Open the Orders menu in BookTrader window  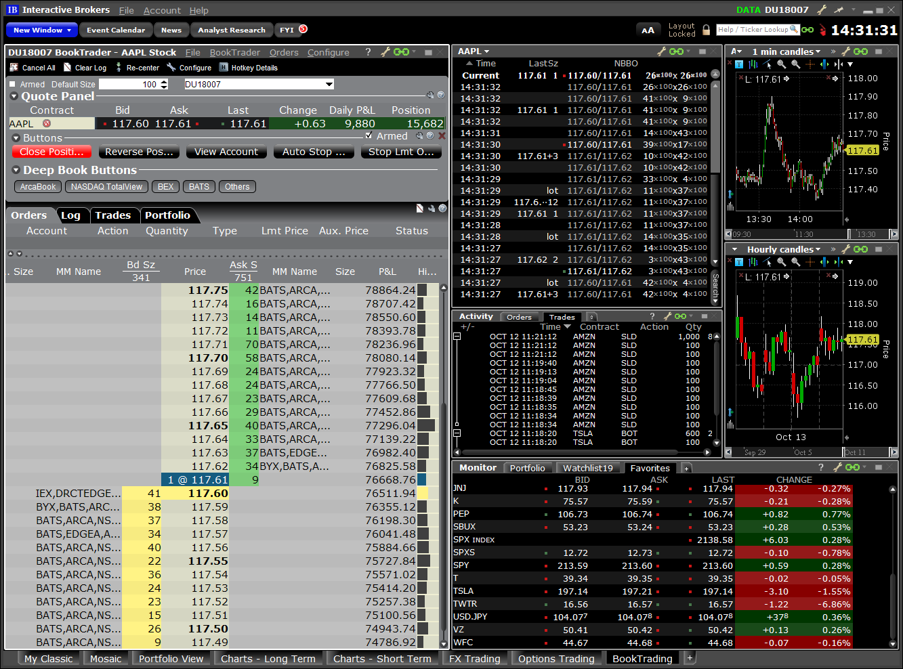click(x=284, y=52)
